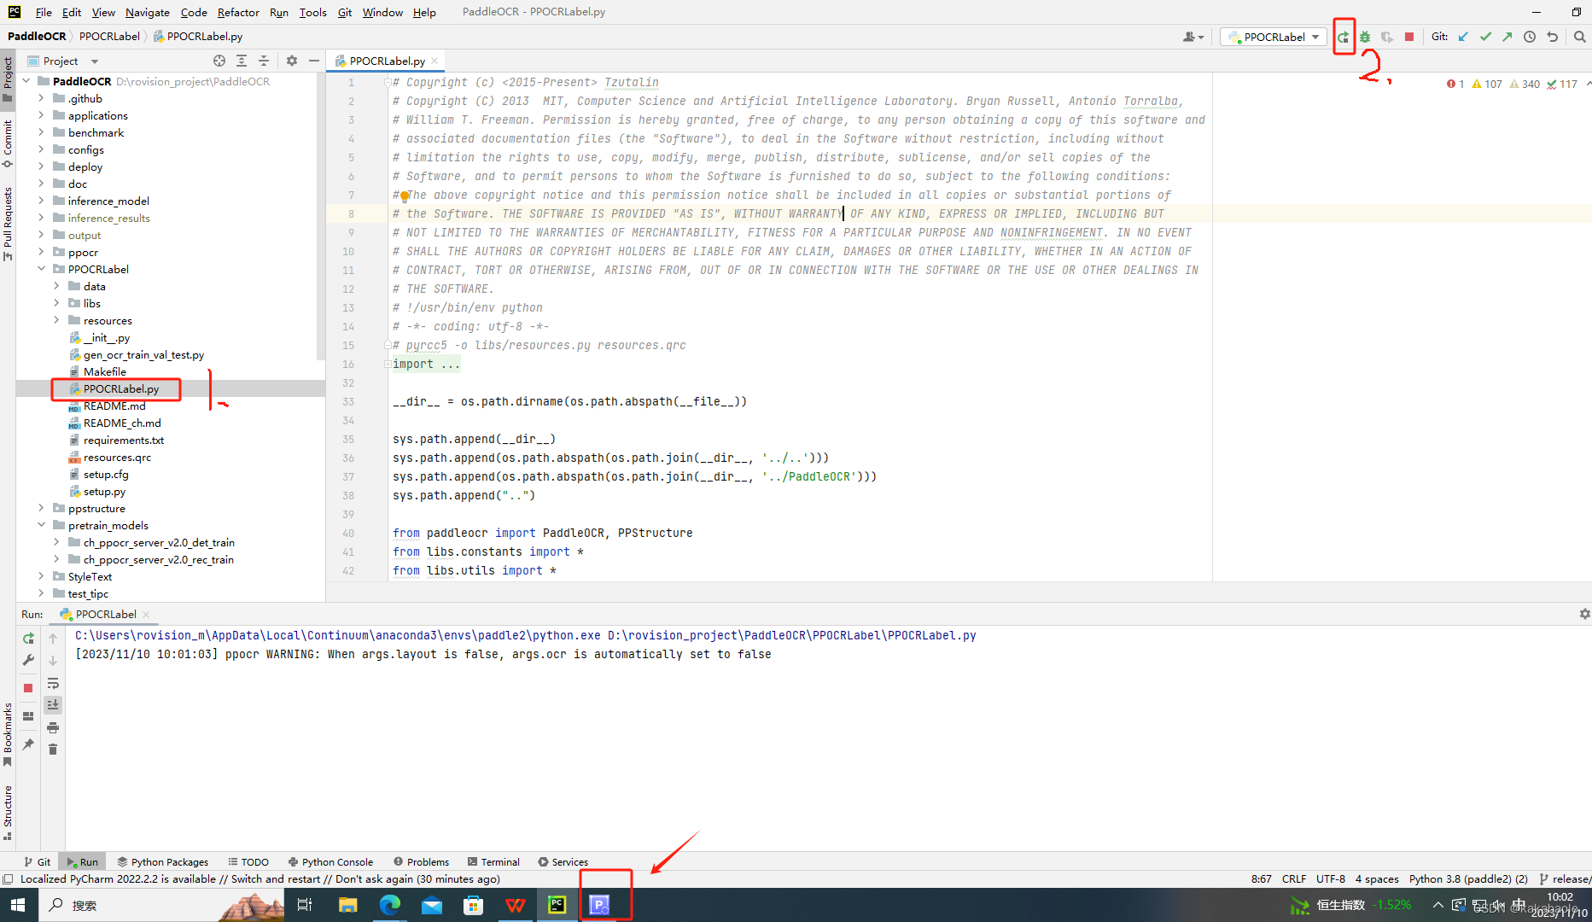The height and width of the screenshot is (922, 1592).
Task: Open Search Everywhere magnifier icon
Action: (1580, 37)
